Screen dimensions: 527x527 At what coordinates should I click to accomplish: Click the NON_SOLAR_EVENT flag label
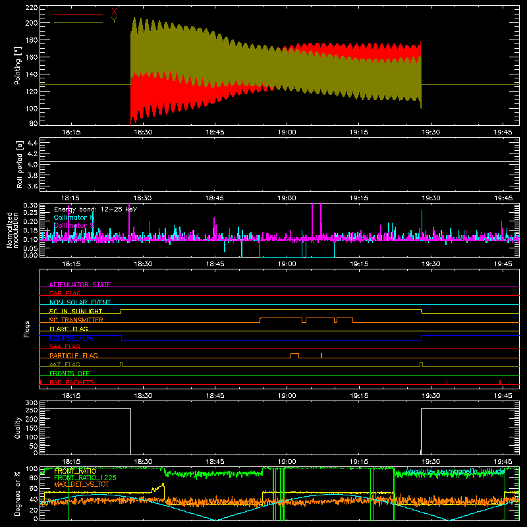tap(80, 302)
